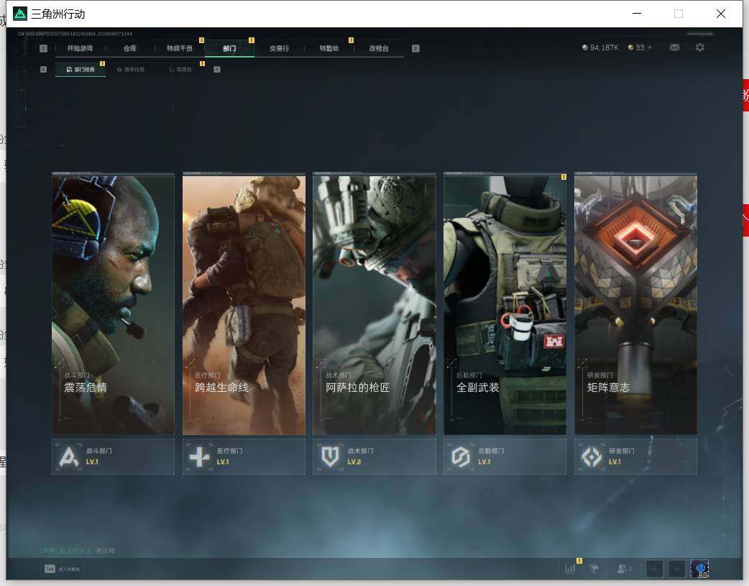Open the 跨越生命线 medical department card
749x586 pixels.
tap(244, 305)
